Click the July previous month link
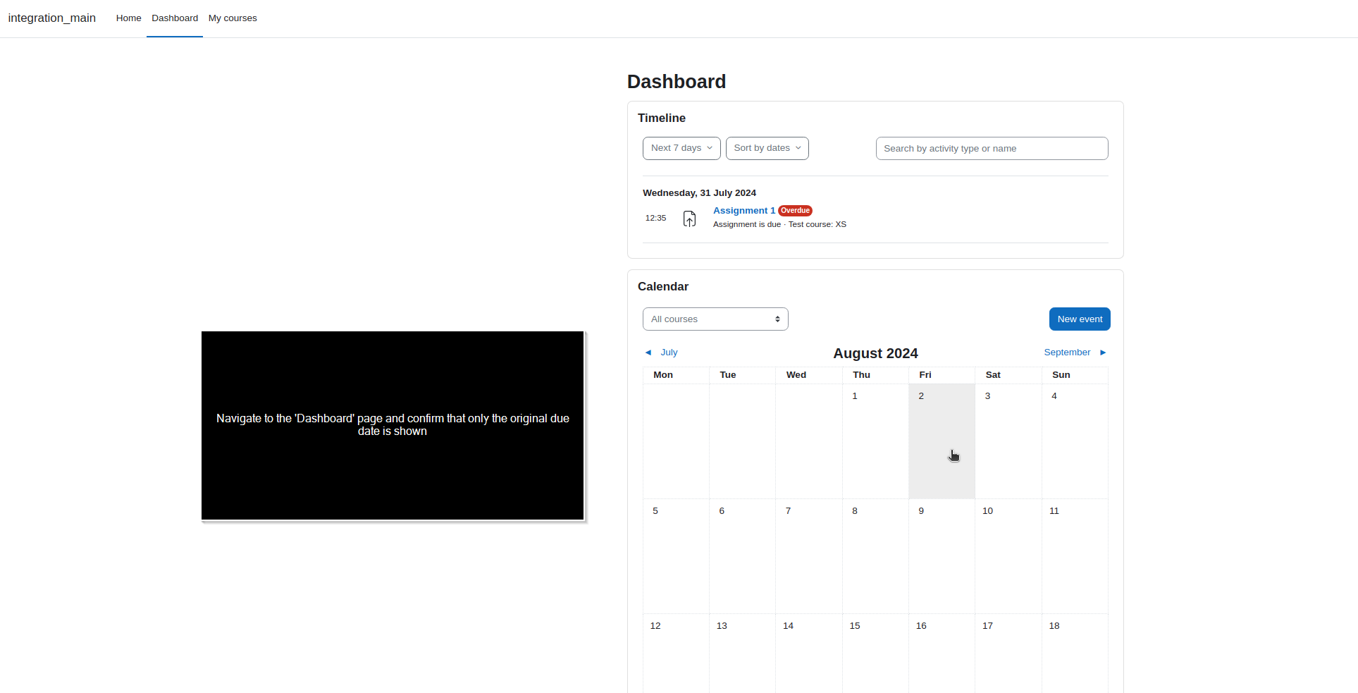 [669, 352]
